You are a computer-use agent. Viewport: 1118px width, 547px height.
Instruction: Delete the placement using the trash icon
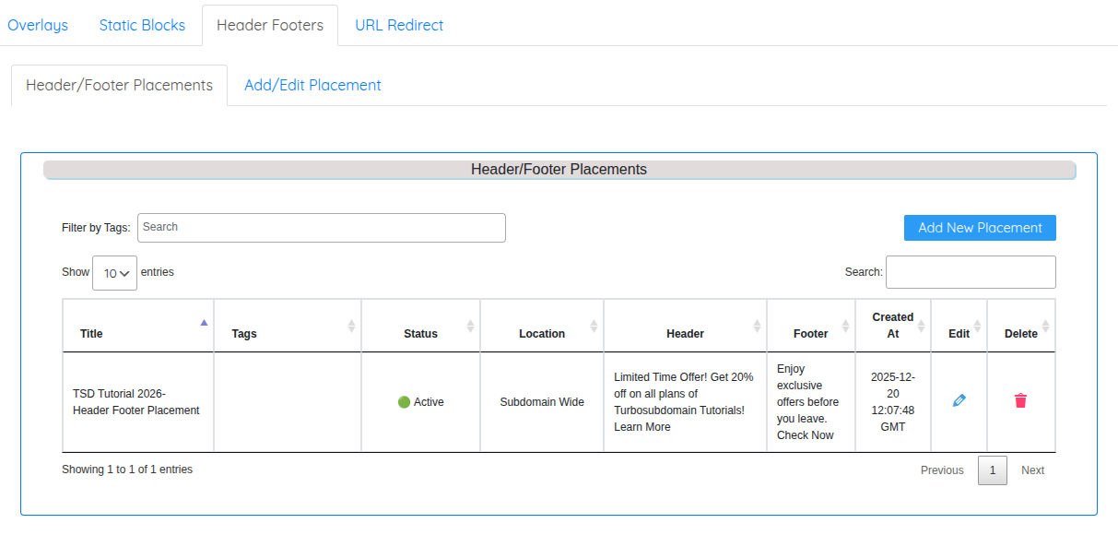(x=1020, y=399)
